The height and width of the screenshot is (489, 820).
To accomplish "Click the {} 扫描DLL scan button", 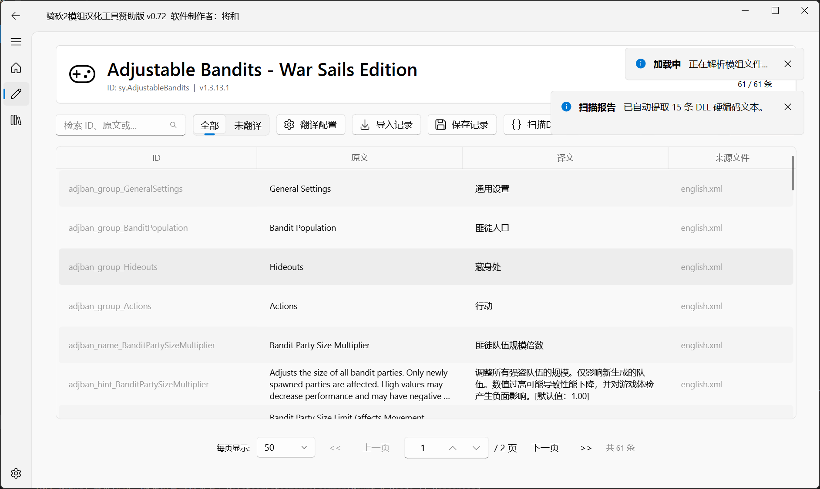I will (x=529, y=125).
